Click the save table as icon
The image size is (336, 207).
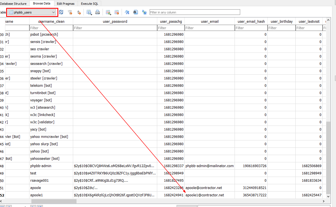[x=89, y=12]
